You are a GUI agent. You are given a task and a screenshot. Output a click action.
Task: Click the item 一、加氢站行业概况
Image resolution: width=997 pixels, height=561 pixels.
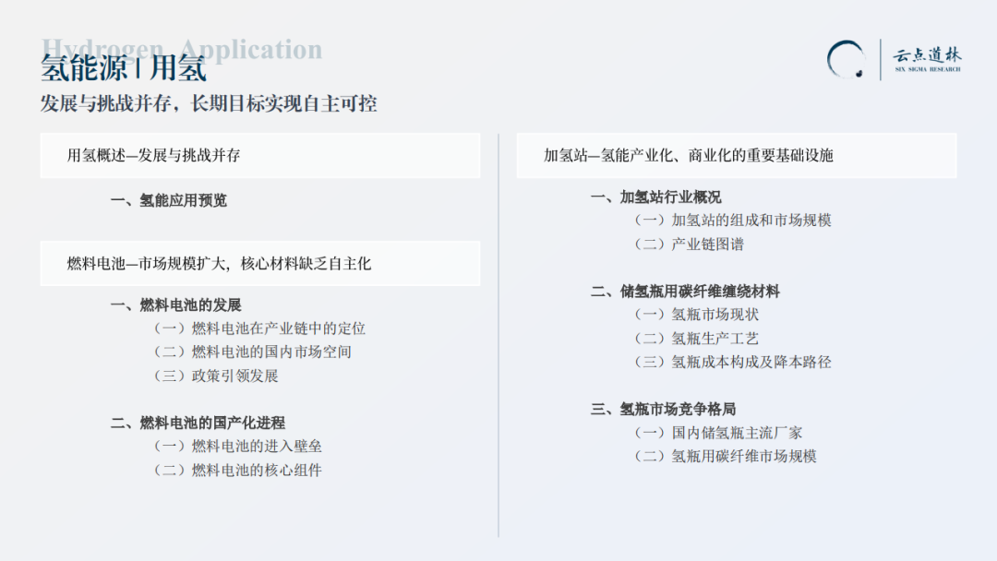tap(655, 197)
